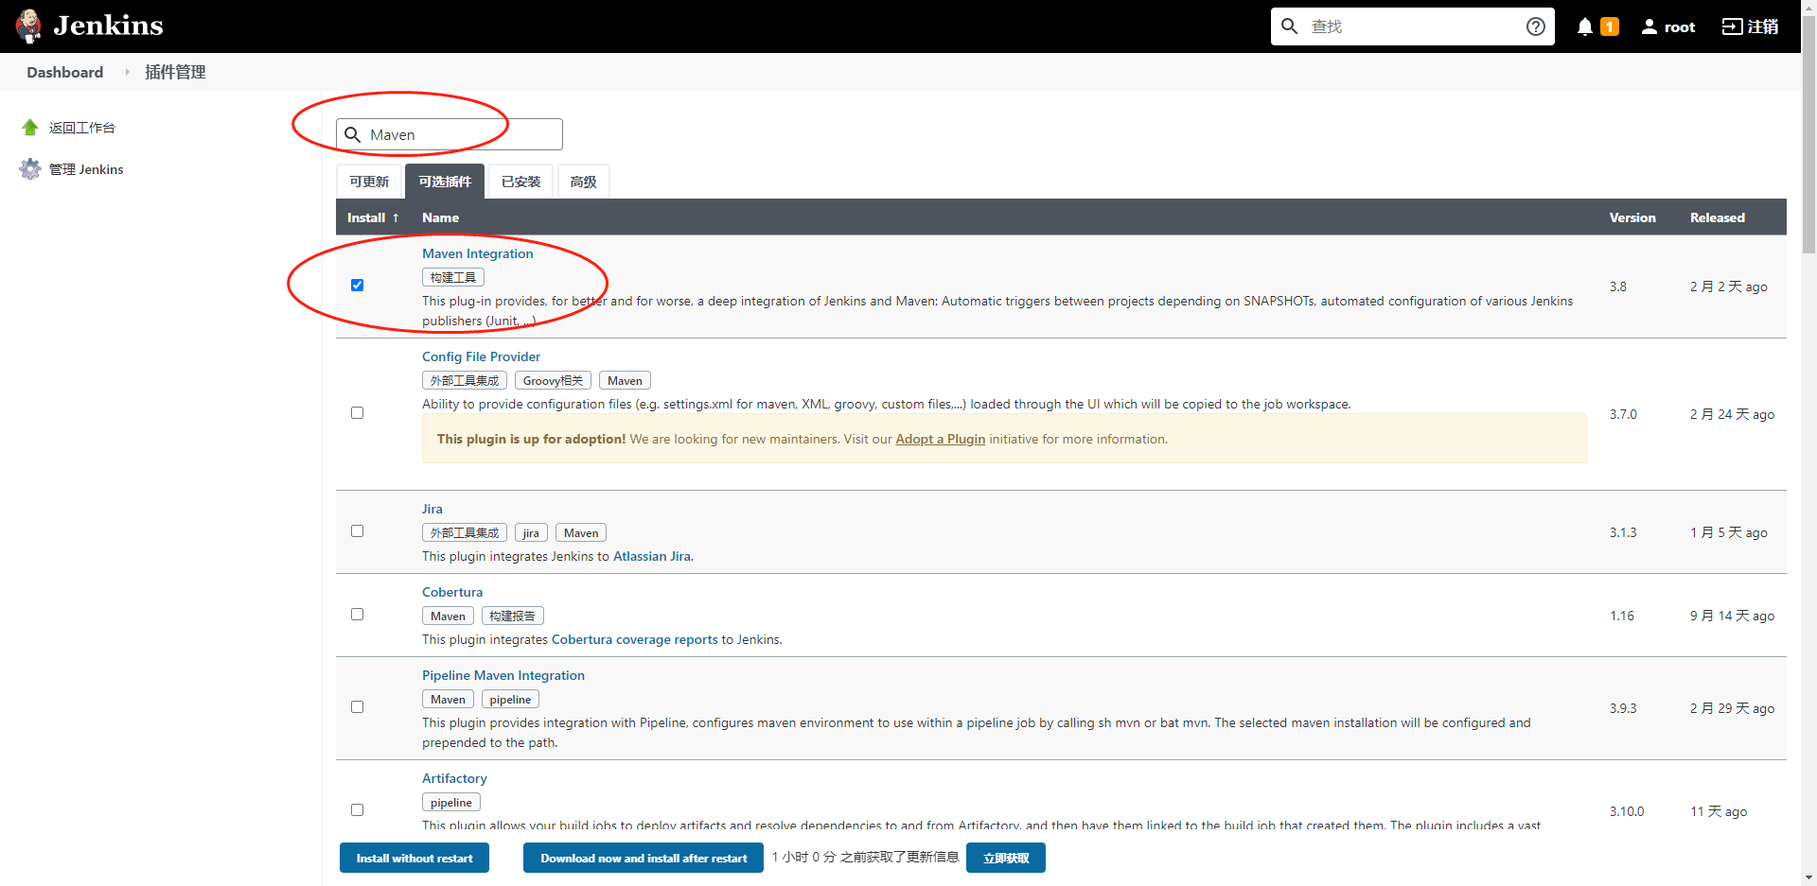Sort by the Install column arrow
The height and width of the screenshot is (886, 1817).
click(396, 217)
